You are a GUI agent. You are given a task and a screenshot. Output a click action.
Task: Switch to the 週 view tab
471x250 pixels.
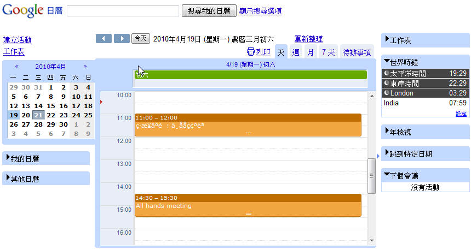tap(296, 52)
